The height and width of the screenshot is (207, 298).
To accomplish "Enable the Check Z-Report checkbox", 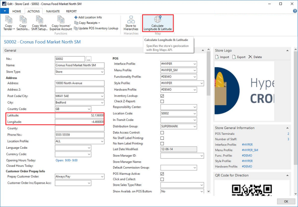I will point(162,102).
